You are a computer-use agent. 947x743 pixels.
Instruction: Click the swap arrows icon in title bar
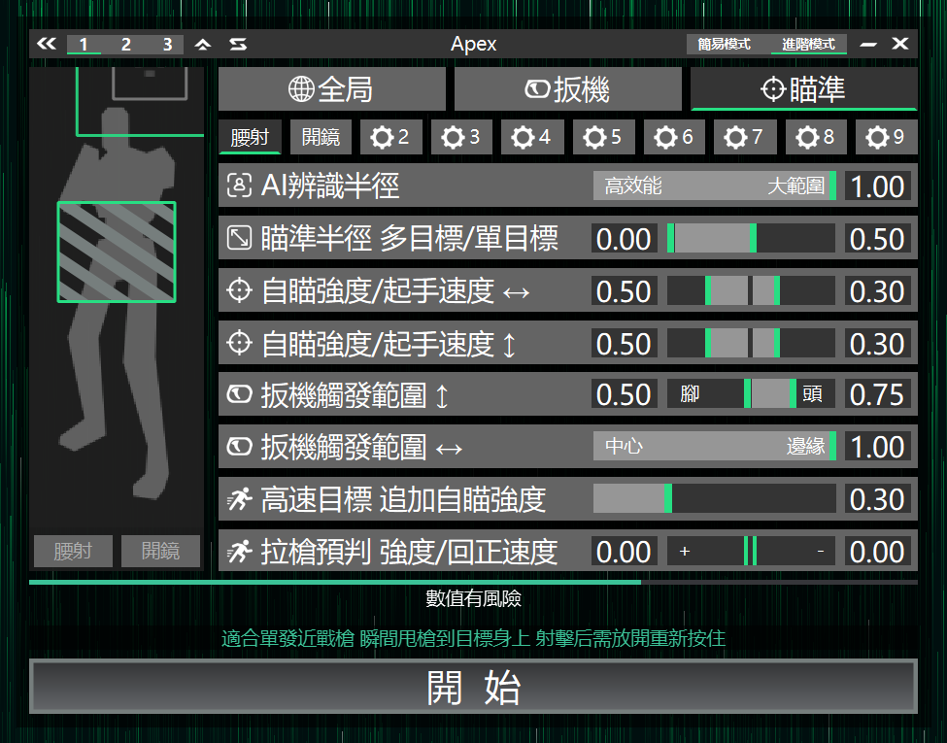[x=237, y=44]
